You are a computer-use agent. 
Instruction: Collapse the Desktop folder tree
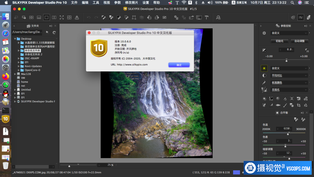15,38
